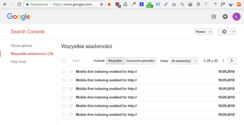Show Wszystkie messages filter
244x125 pixels.
115,61
